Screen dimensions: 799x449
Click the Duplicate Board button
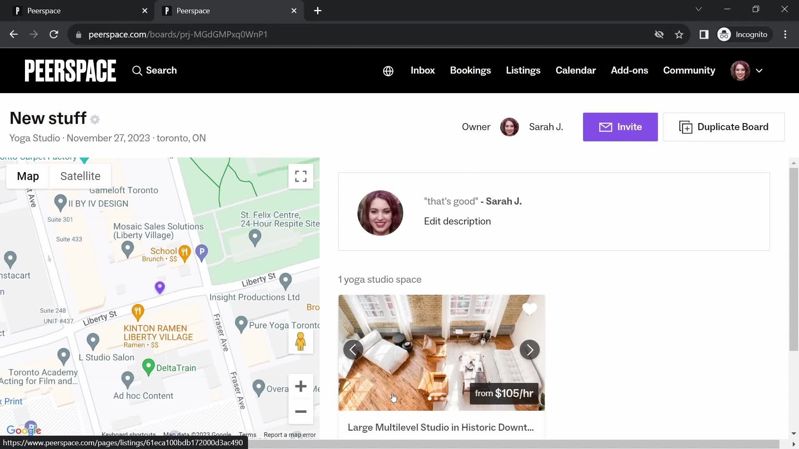(x=725, y=127)
